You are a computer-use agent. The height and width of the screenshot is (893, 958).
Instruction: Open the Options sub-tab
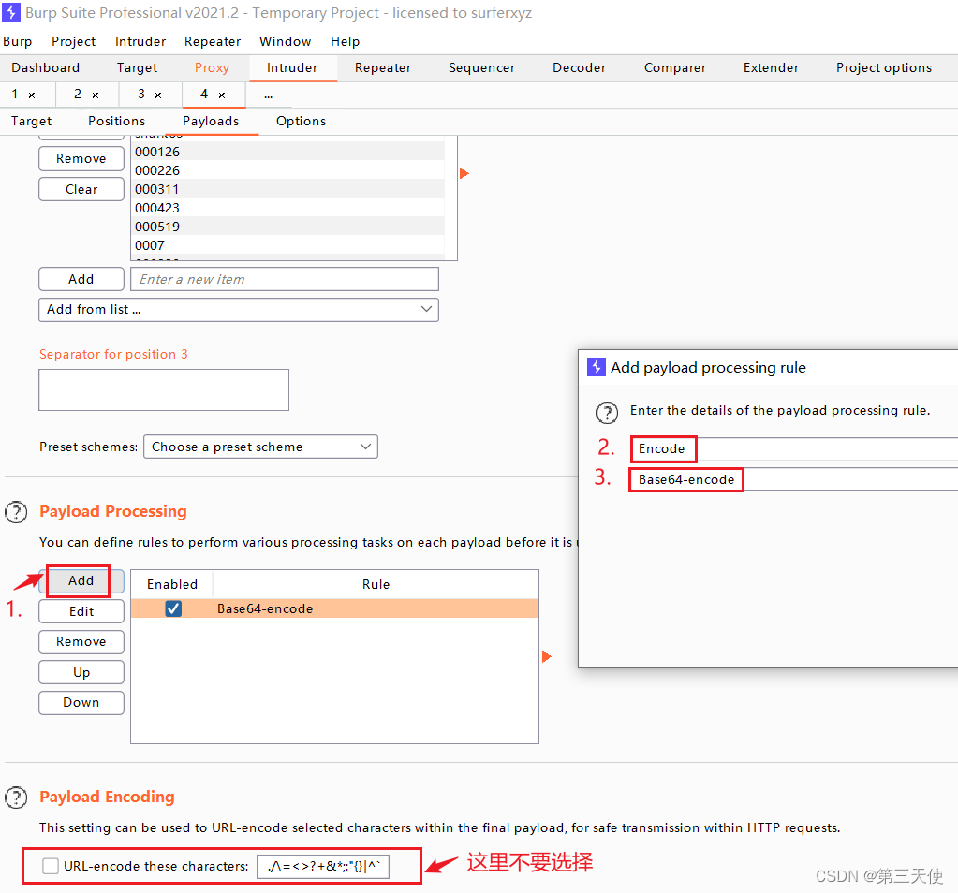click(x=302, y=121)
